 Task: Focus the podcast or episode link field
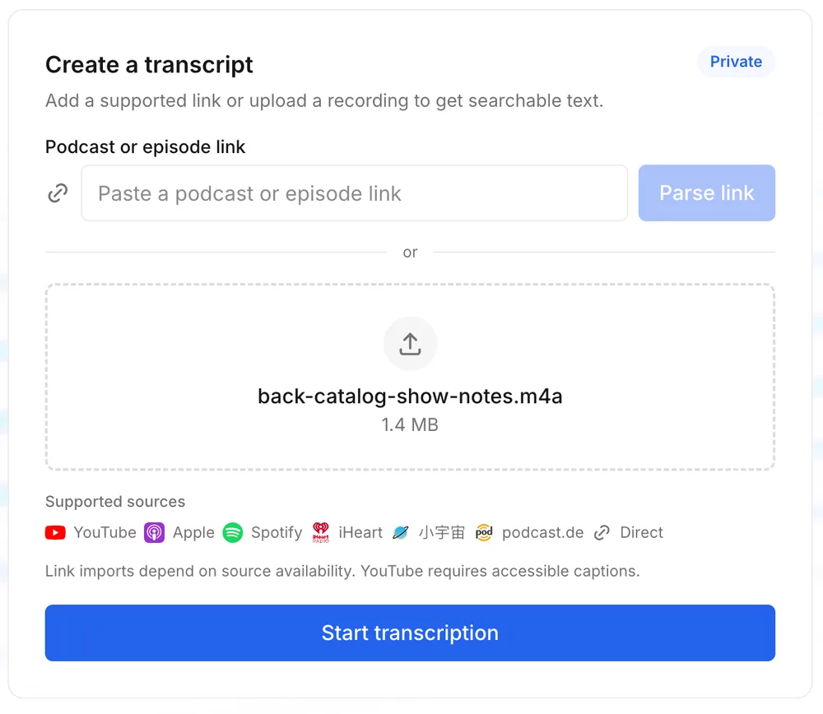tap(354, 193)
